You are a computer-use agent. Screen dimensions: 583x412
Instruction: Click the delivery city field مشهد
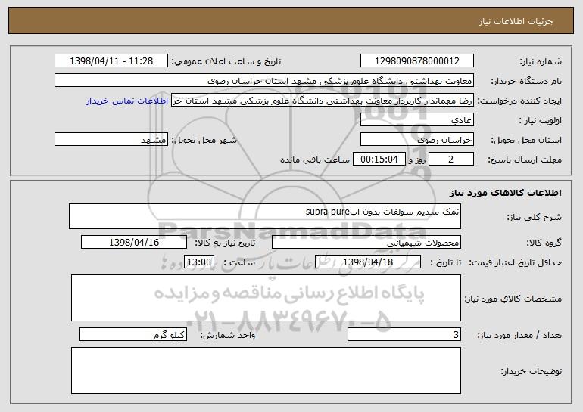tap(111, 140)
